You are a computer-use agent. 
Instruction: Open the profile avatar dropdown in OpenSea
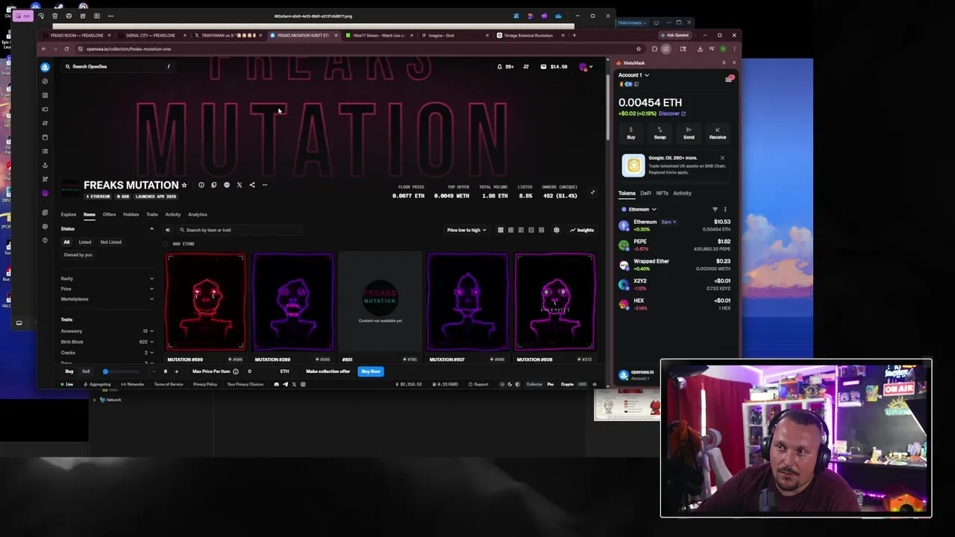pyautogui.click(x=586, y=66)
